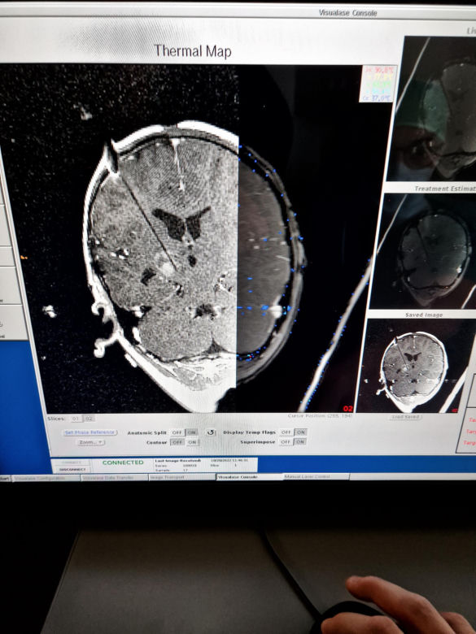
Task: Click the temperature color legend box
Action: pyautogui.click(x=378, y=84)
